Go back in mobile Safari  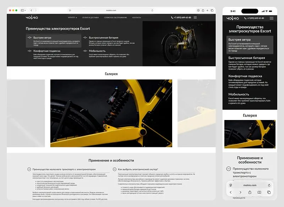231,192
